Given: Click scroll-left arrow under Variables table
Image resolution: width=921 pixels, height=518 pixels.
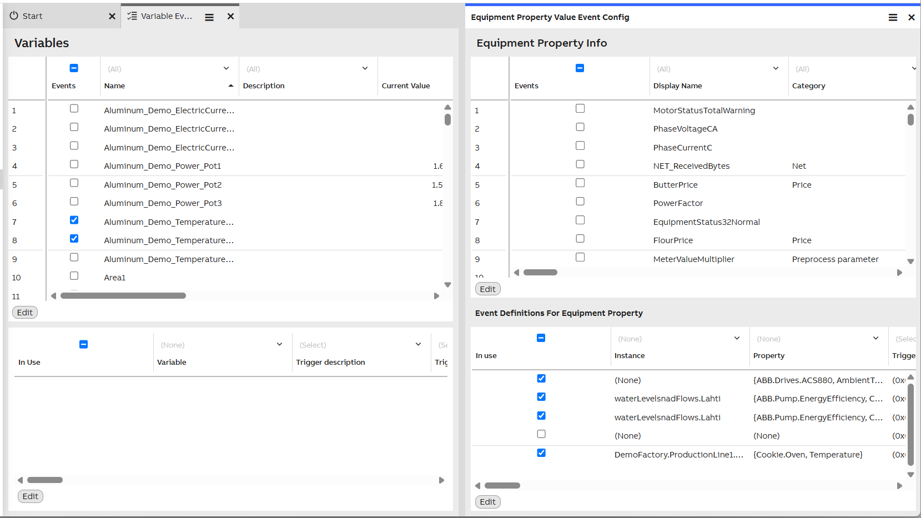Looking at the screenshot, I should pyautogui.click(x=53, y=296).
